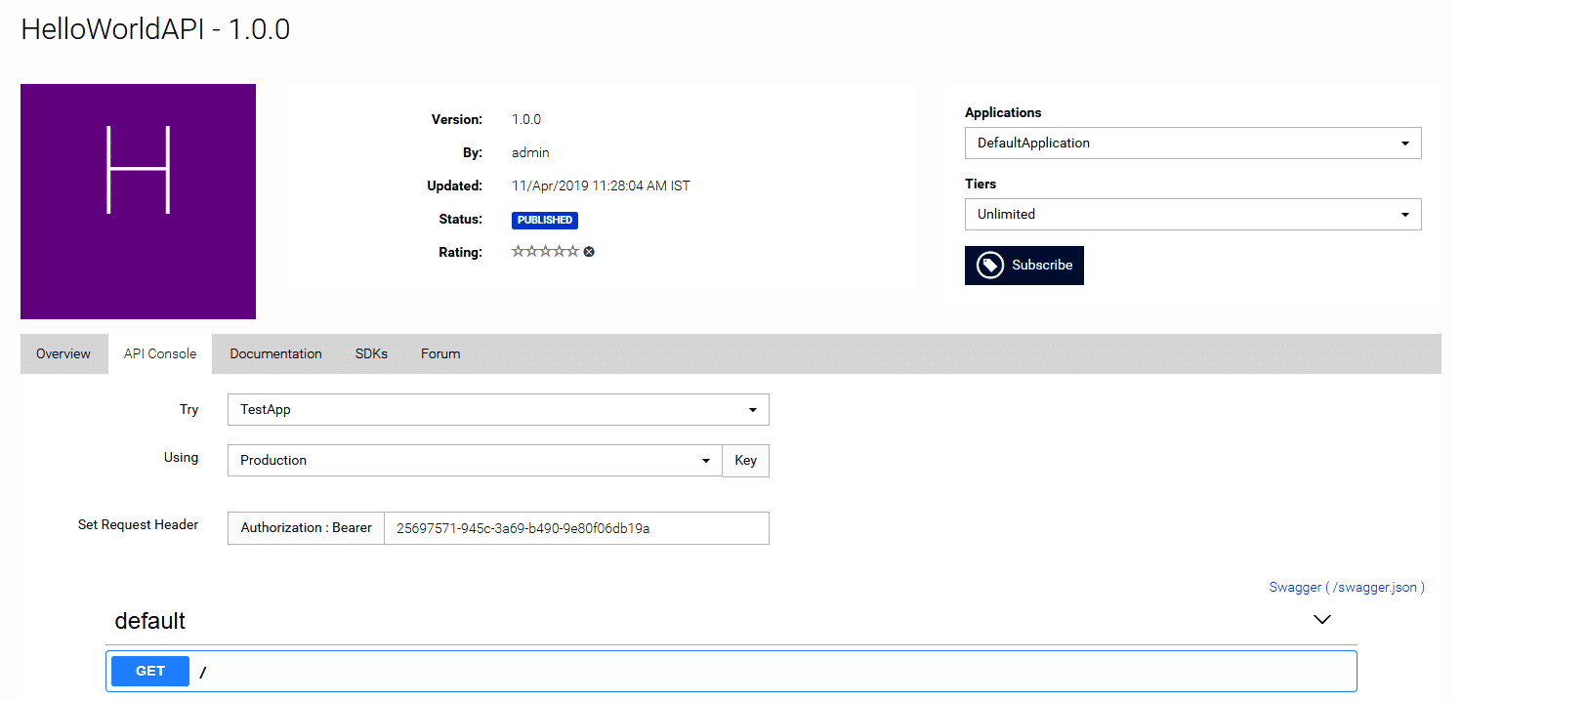This screenshot has width=1588, height=701.
Task: Collapse the default section chevron
Action: [1322, 620]
